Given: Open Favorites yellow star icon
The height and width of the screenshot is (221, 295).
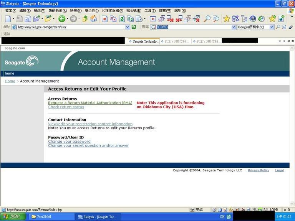Looking at the screenshot, I should pos(227,19).
